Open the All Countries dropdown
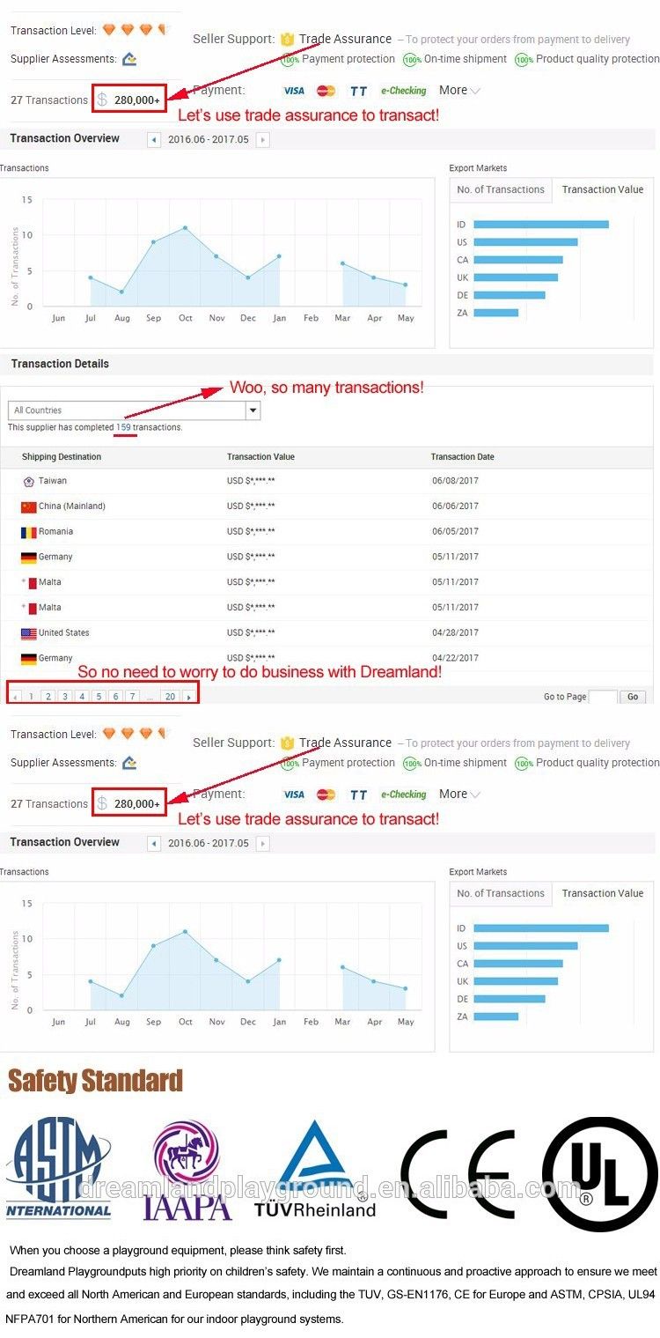The height and width of the screenshot is (1338, 660). (135, 410)
